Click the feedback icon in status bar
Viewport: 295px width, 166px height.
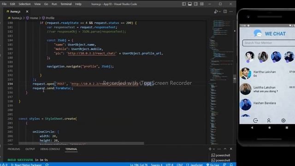tap(224, 165)
